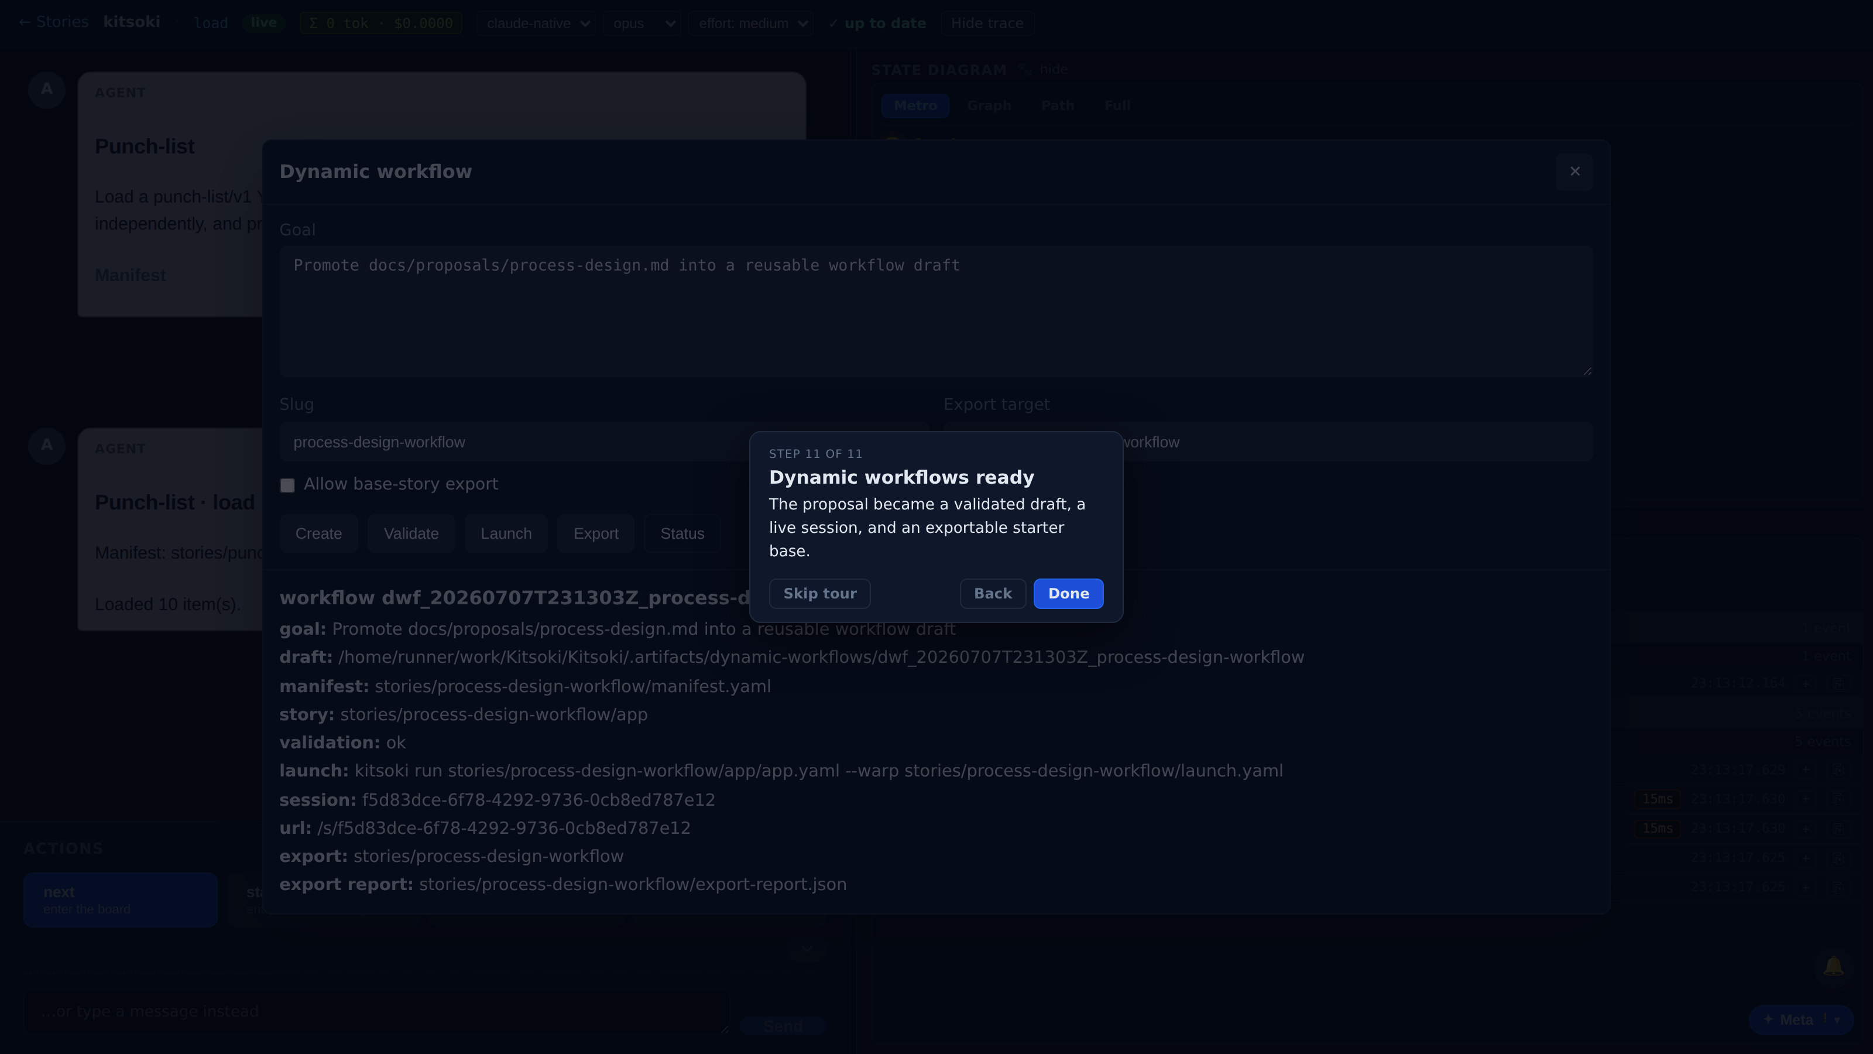Focus the Goal text area
The height and width of the screenshot is (1054, 1873).
pyautogui.click(x=936, y=312)
